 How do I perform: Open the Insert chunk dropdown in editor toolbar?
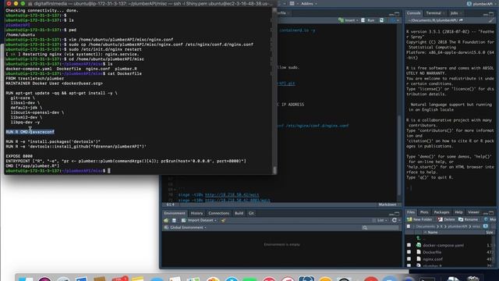[349, 20]
